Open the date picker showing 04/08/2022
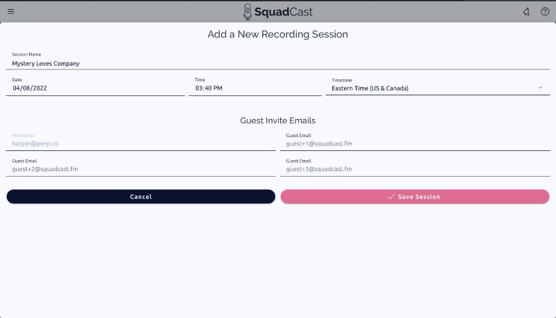The height and width of the screenshot is (318, 556). (95, 88)
